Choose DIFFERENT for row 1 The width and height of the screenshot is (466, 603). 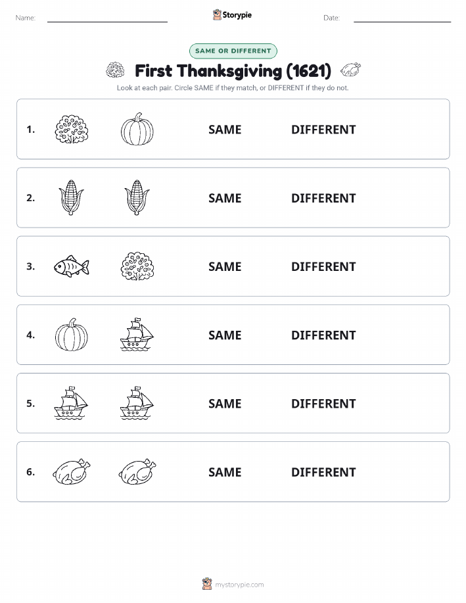click(x=323, y=130)
